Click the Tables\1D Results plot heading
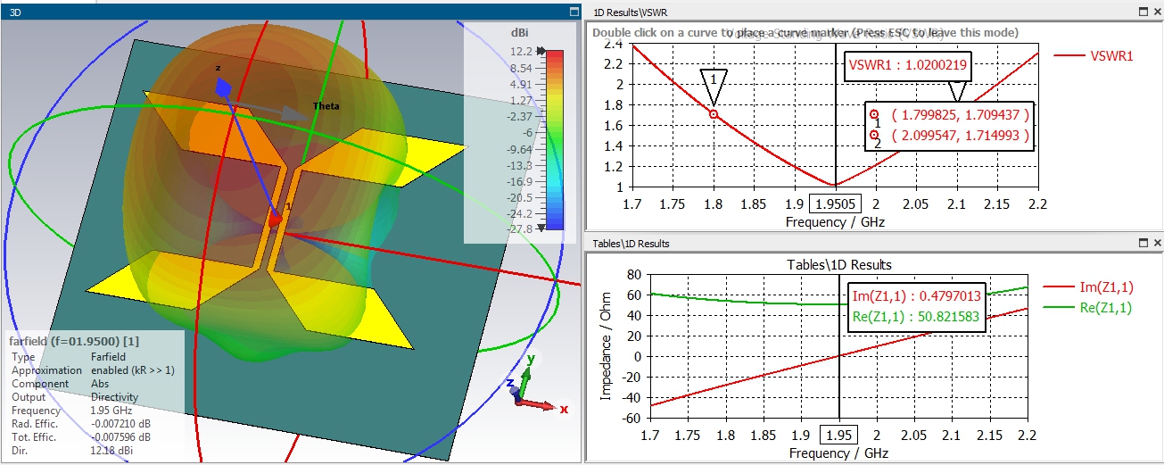Viewport: 1164px width, 465px height. coord(838,265)
